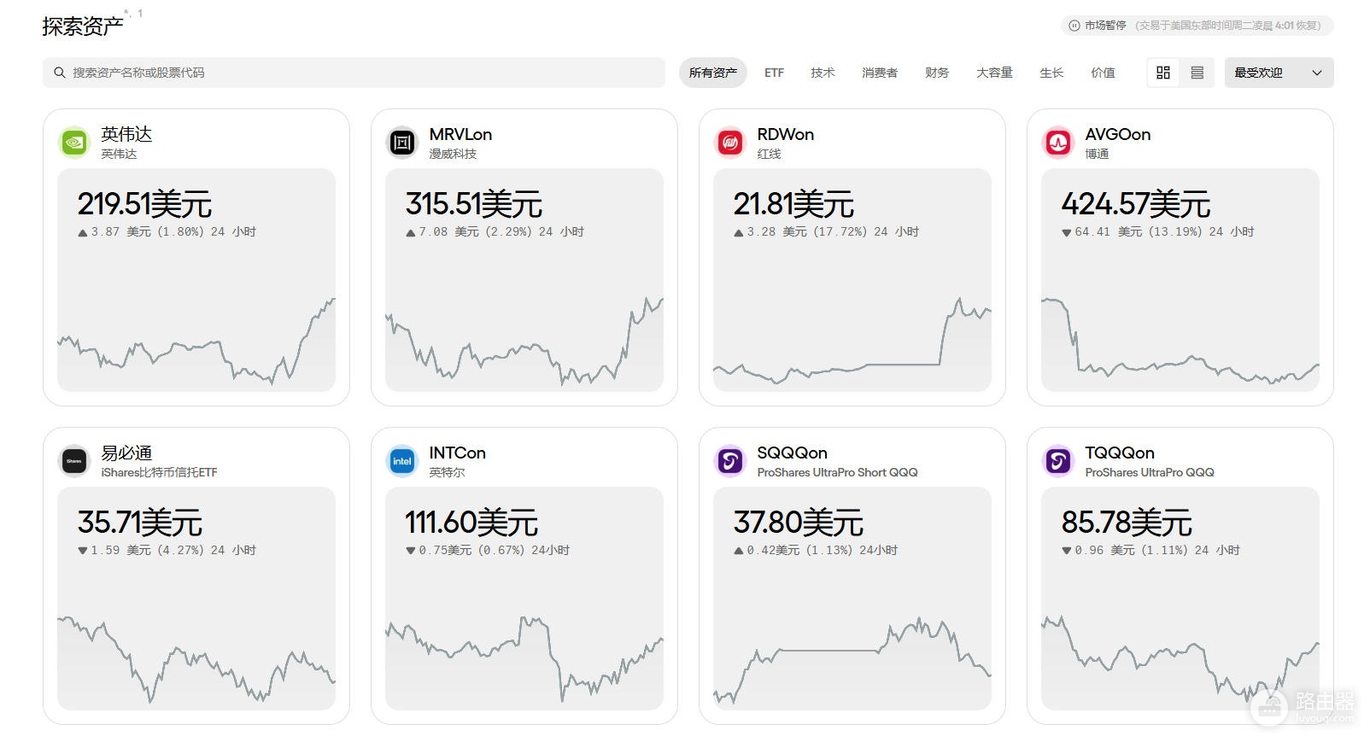Expand sort options via chevron arrow
The image size is (1370, 742).
point(1317,73)
